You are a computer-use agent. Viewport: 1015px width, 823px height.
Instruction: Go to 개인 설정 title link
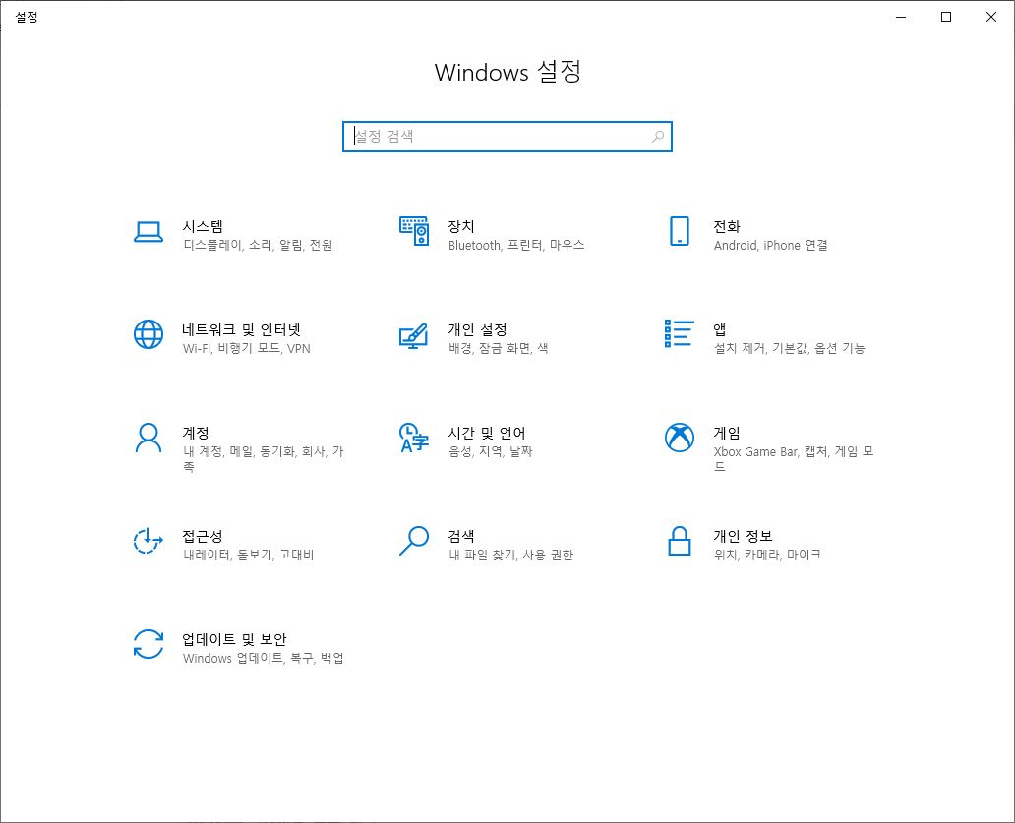[x=478, y=330]
